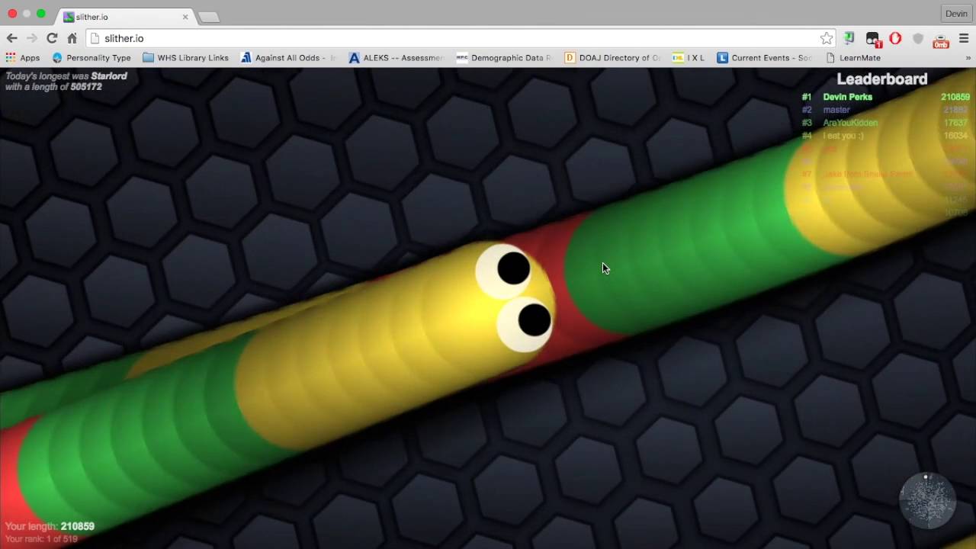Open the red hand ad-blocker extension

(895, 38)
